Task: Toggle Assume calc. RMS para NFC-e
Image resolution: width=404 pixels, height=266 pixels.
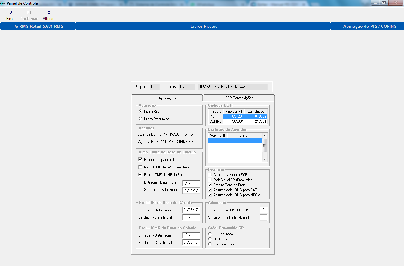Action: click(x=234, y=195)
